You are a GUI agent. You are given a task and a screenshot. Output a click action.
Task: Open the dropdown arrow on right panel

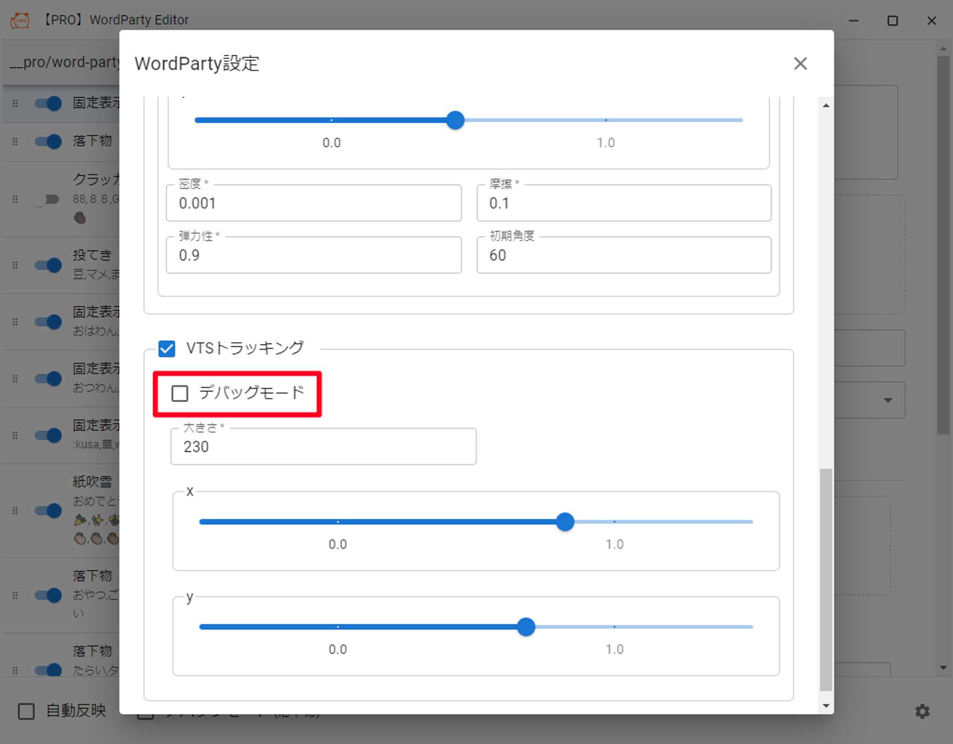(x=888, y=400)
